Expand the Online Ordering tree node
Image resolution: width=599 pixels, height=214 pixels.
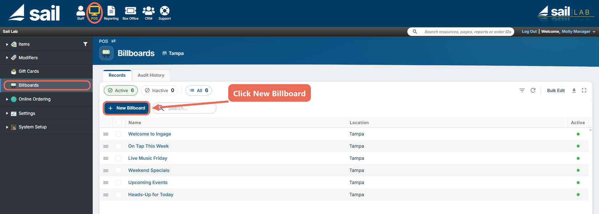7,99
